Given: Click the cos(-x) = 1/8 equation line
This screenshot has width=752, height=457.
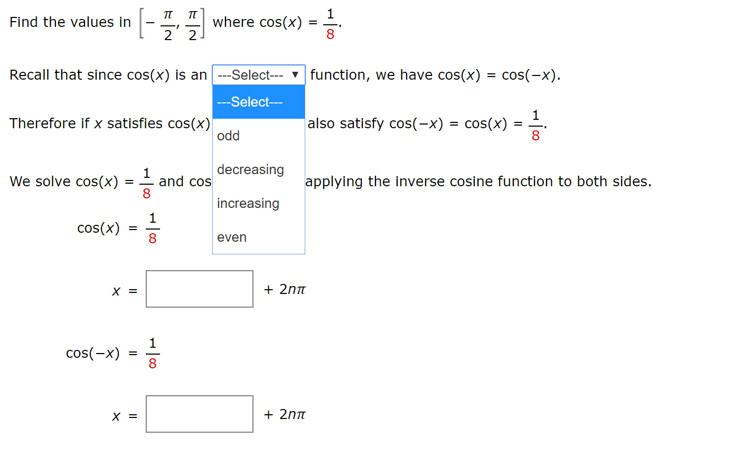Looking at the screenshot, I should pos(111,353).
